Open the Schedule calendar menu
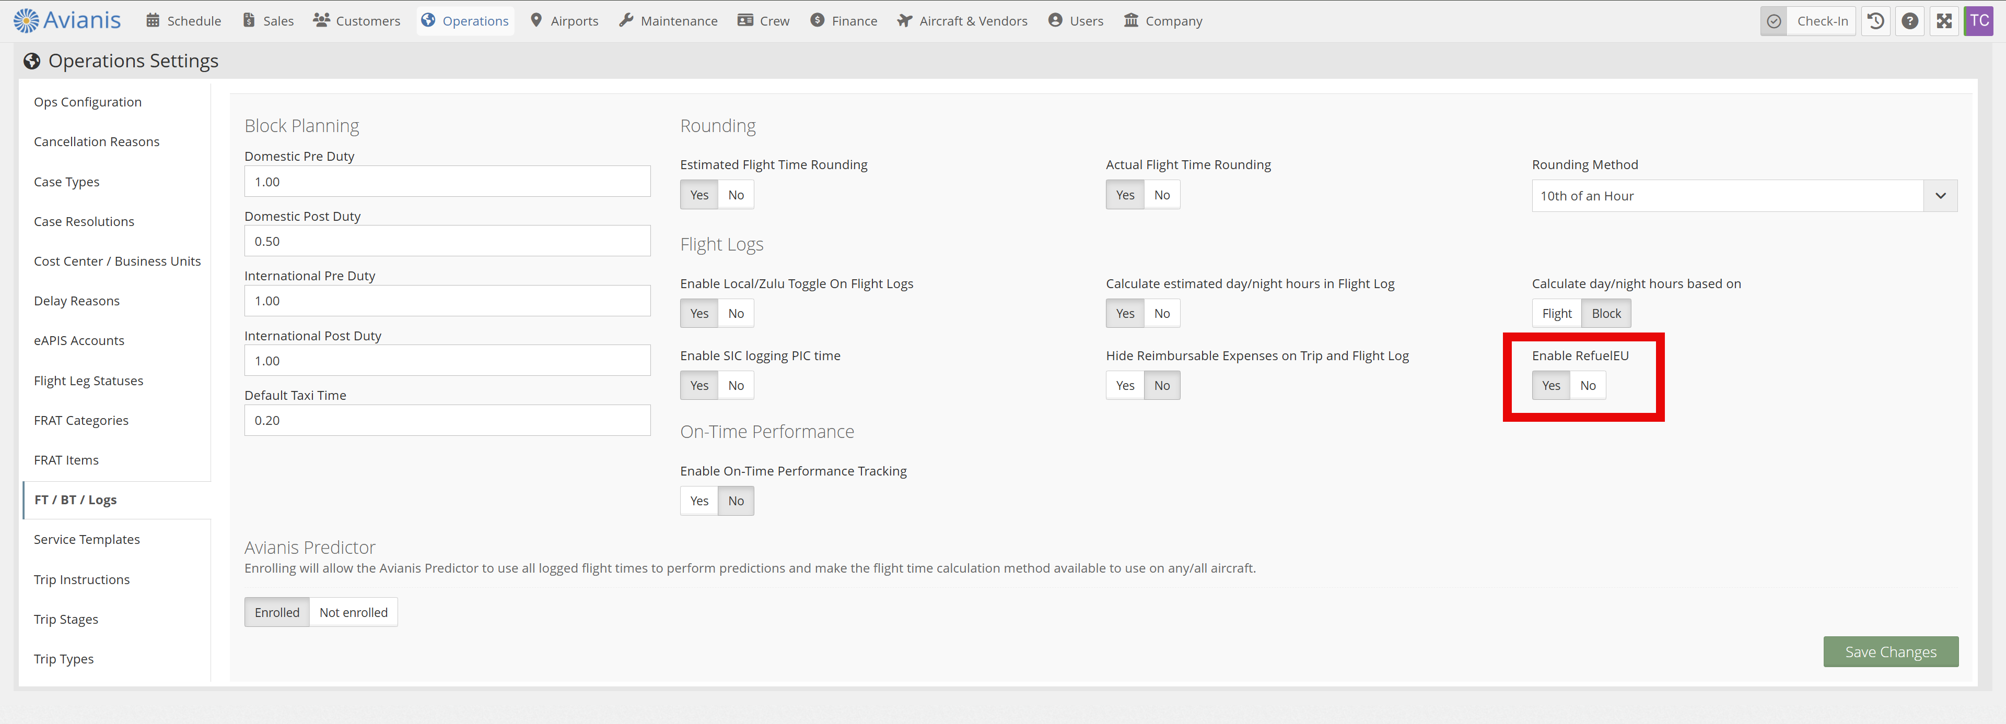Viewport: 2006px width, 724px height. point(183,21)
